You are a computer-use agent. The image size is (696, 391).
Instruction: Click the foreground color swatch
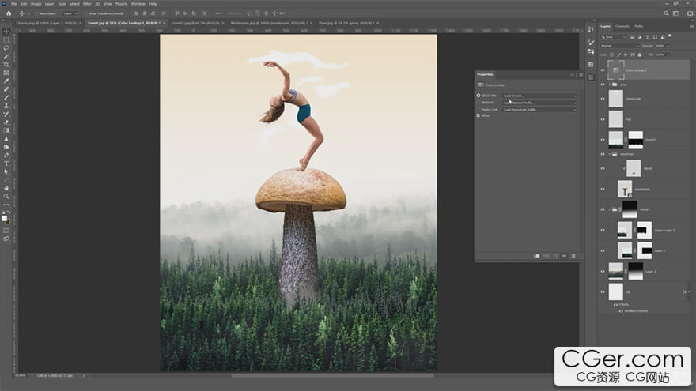pyautogui.click(x=5, y=216)
